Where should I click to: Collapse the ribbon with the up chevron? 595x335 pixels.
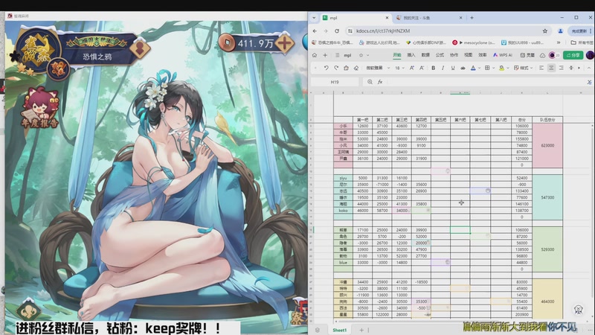tap(589, 68)
